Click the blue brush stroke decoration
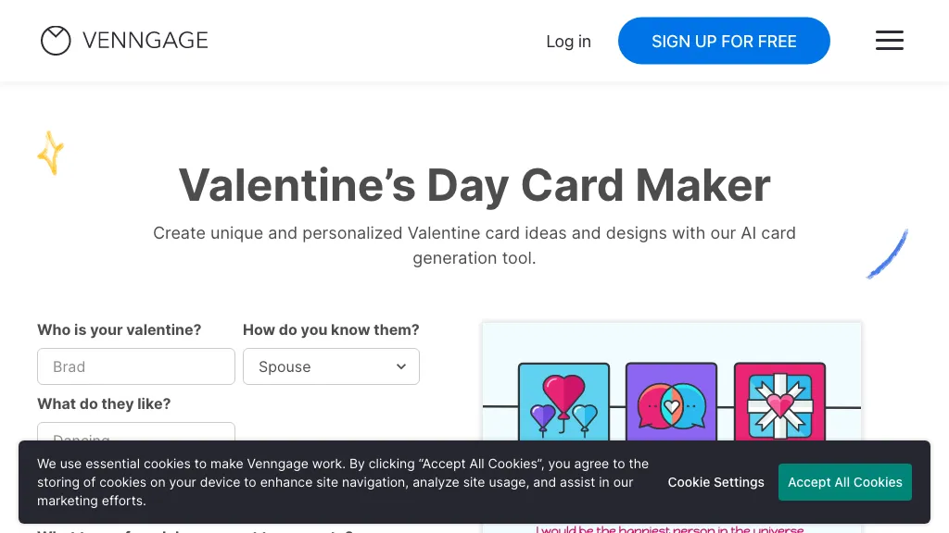This screenshot has height=533, width=949. point(887,254)
